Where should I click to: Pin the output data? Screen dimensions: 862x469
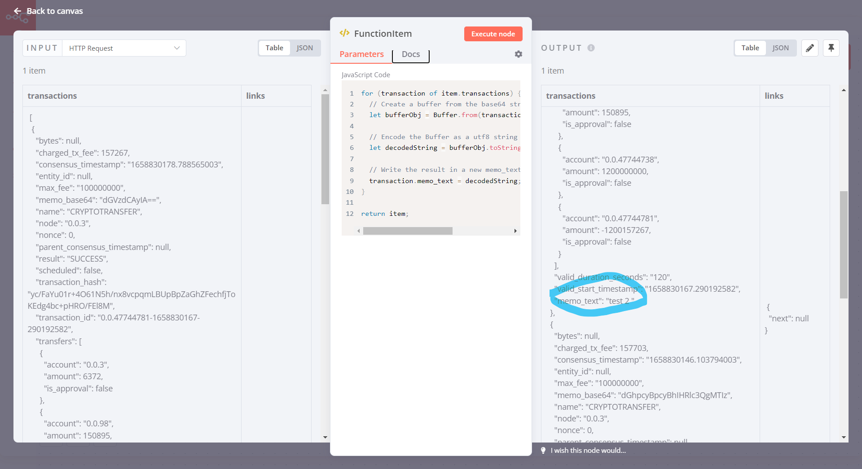coord(831,48)
